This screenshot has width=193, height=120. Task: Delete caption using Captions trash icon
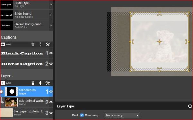(x=33, y=45)
